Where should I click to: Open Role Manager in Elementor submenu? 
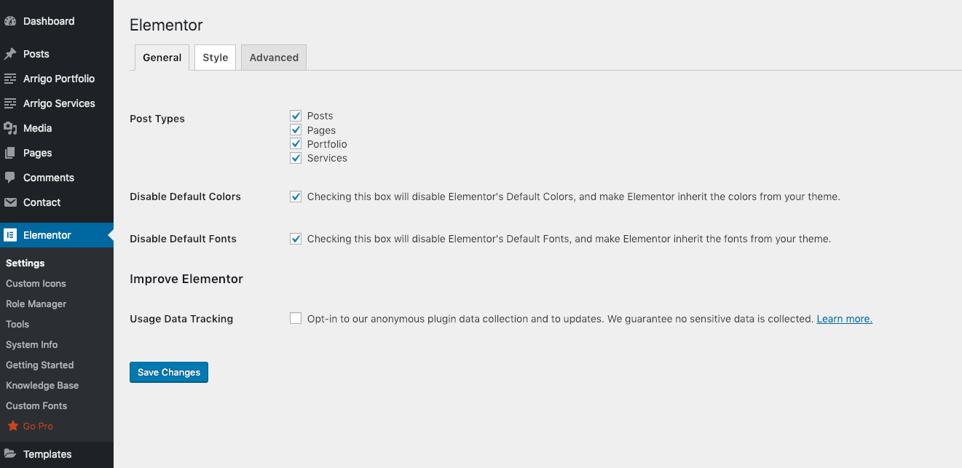pos(36,304)
